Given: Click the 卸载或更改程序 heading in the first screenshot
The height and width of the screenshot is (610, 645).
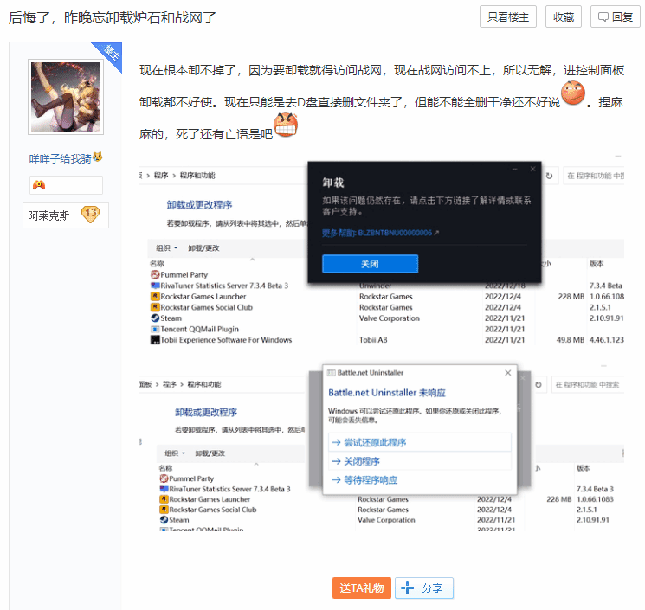Looking at the screenshot, I should coord(199,205).
